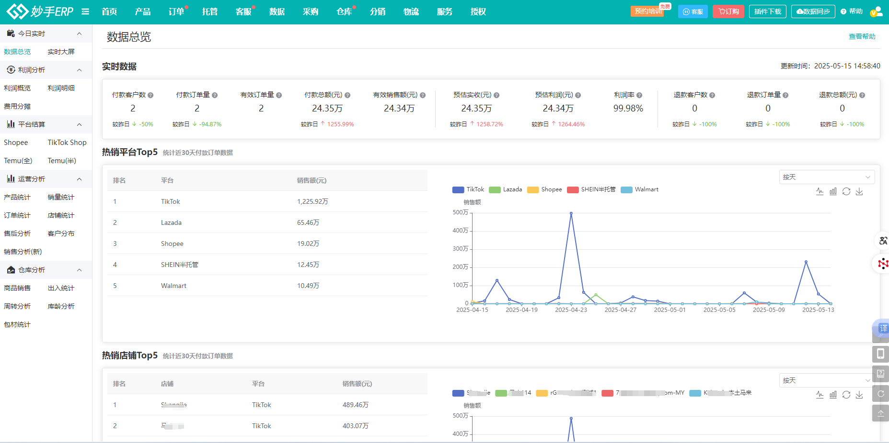Switch platform chart to bar view icon
Viewport: 889px width, 443px height.
tap(833, 191)
